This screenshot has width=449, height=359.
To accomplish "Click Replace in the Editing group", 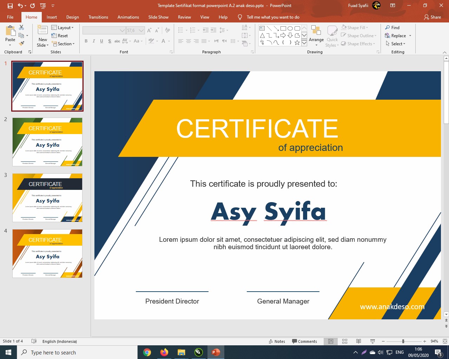I will click(x=398, y=36).
